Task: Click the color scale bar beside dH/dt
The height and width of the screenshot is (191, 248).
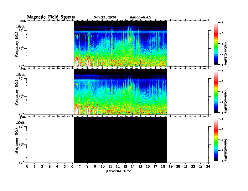Action: click(x=216, y=43)
